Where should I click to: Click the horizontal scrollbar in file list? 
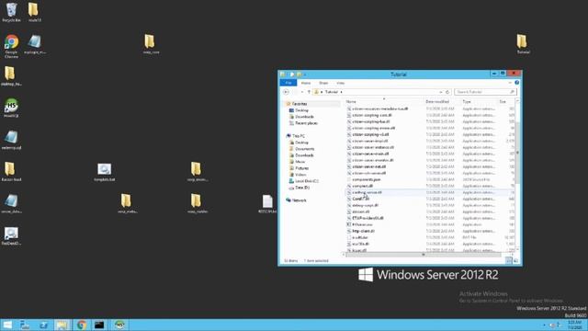click(423, 255)
